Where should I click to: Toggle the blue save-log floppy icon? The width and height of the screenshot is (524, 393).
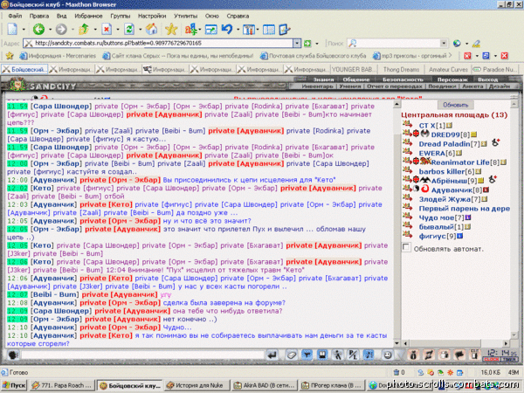[x=322, y=355]
